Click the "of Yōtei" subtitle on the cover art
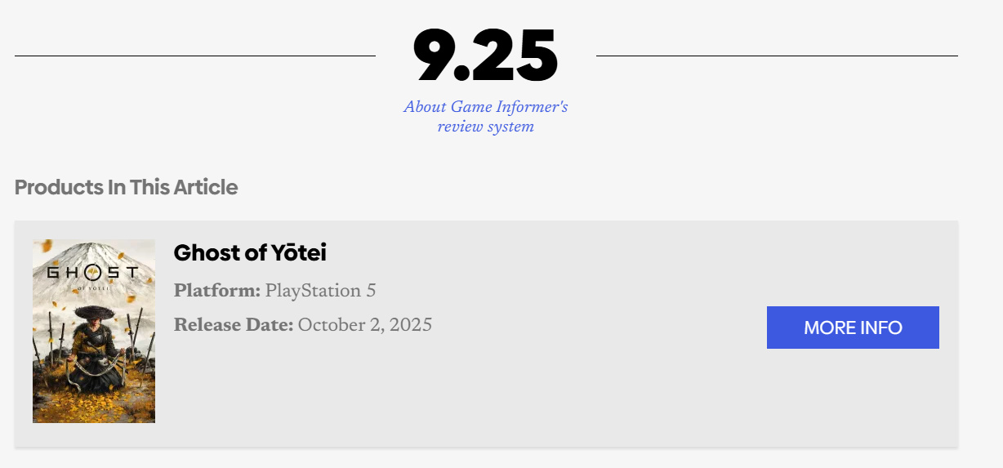The height and width of the screenshot is (468, 1003). pyautogui.click(x=93, y=288)
